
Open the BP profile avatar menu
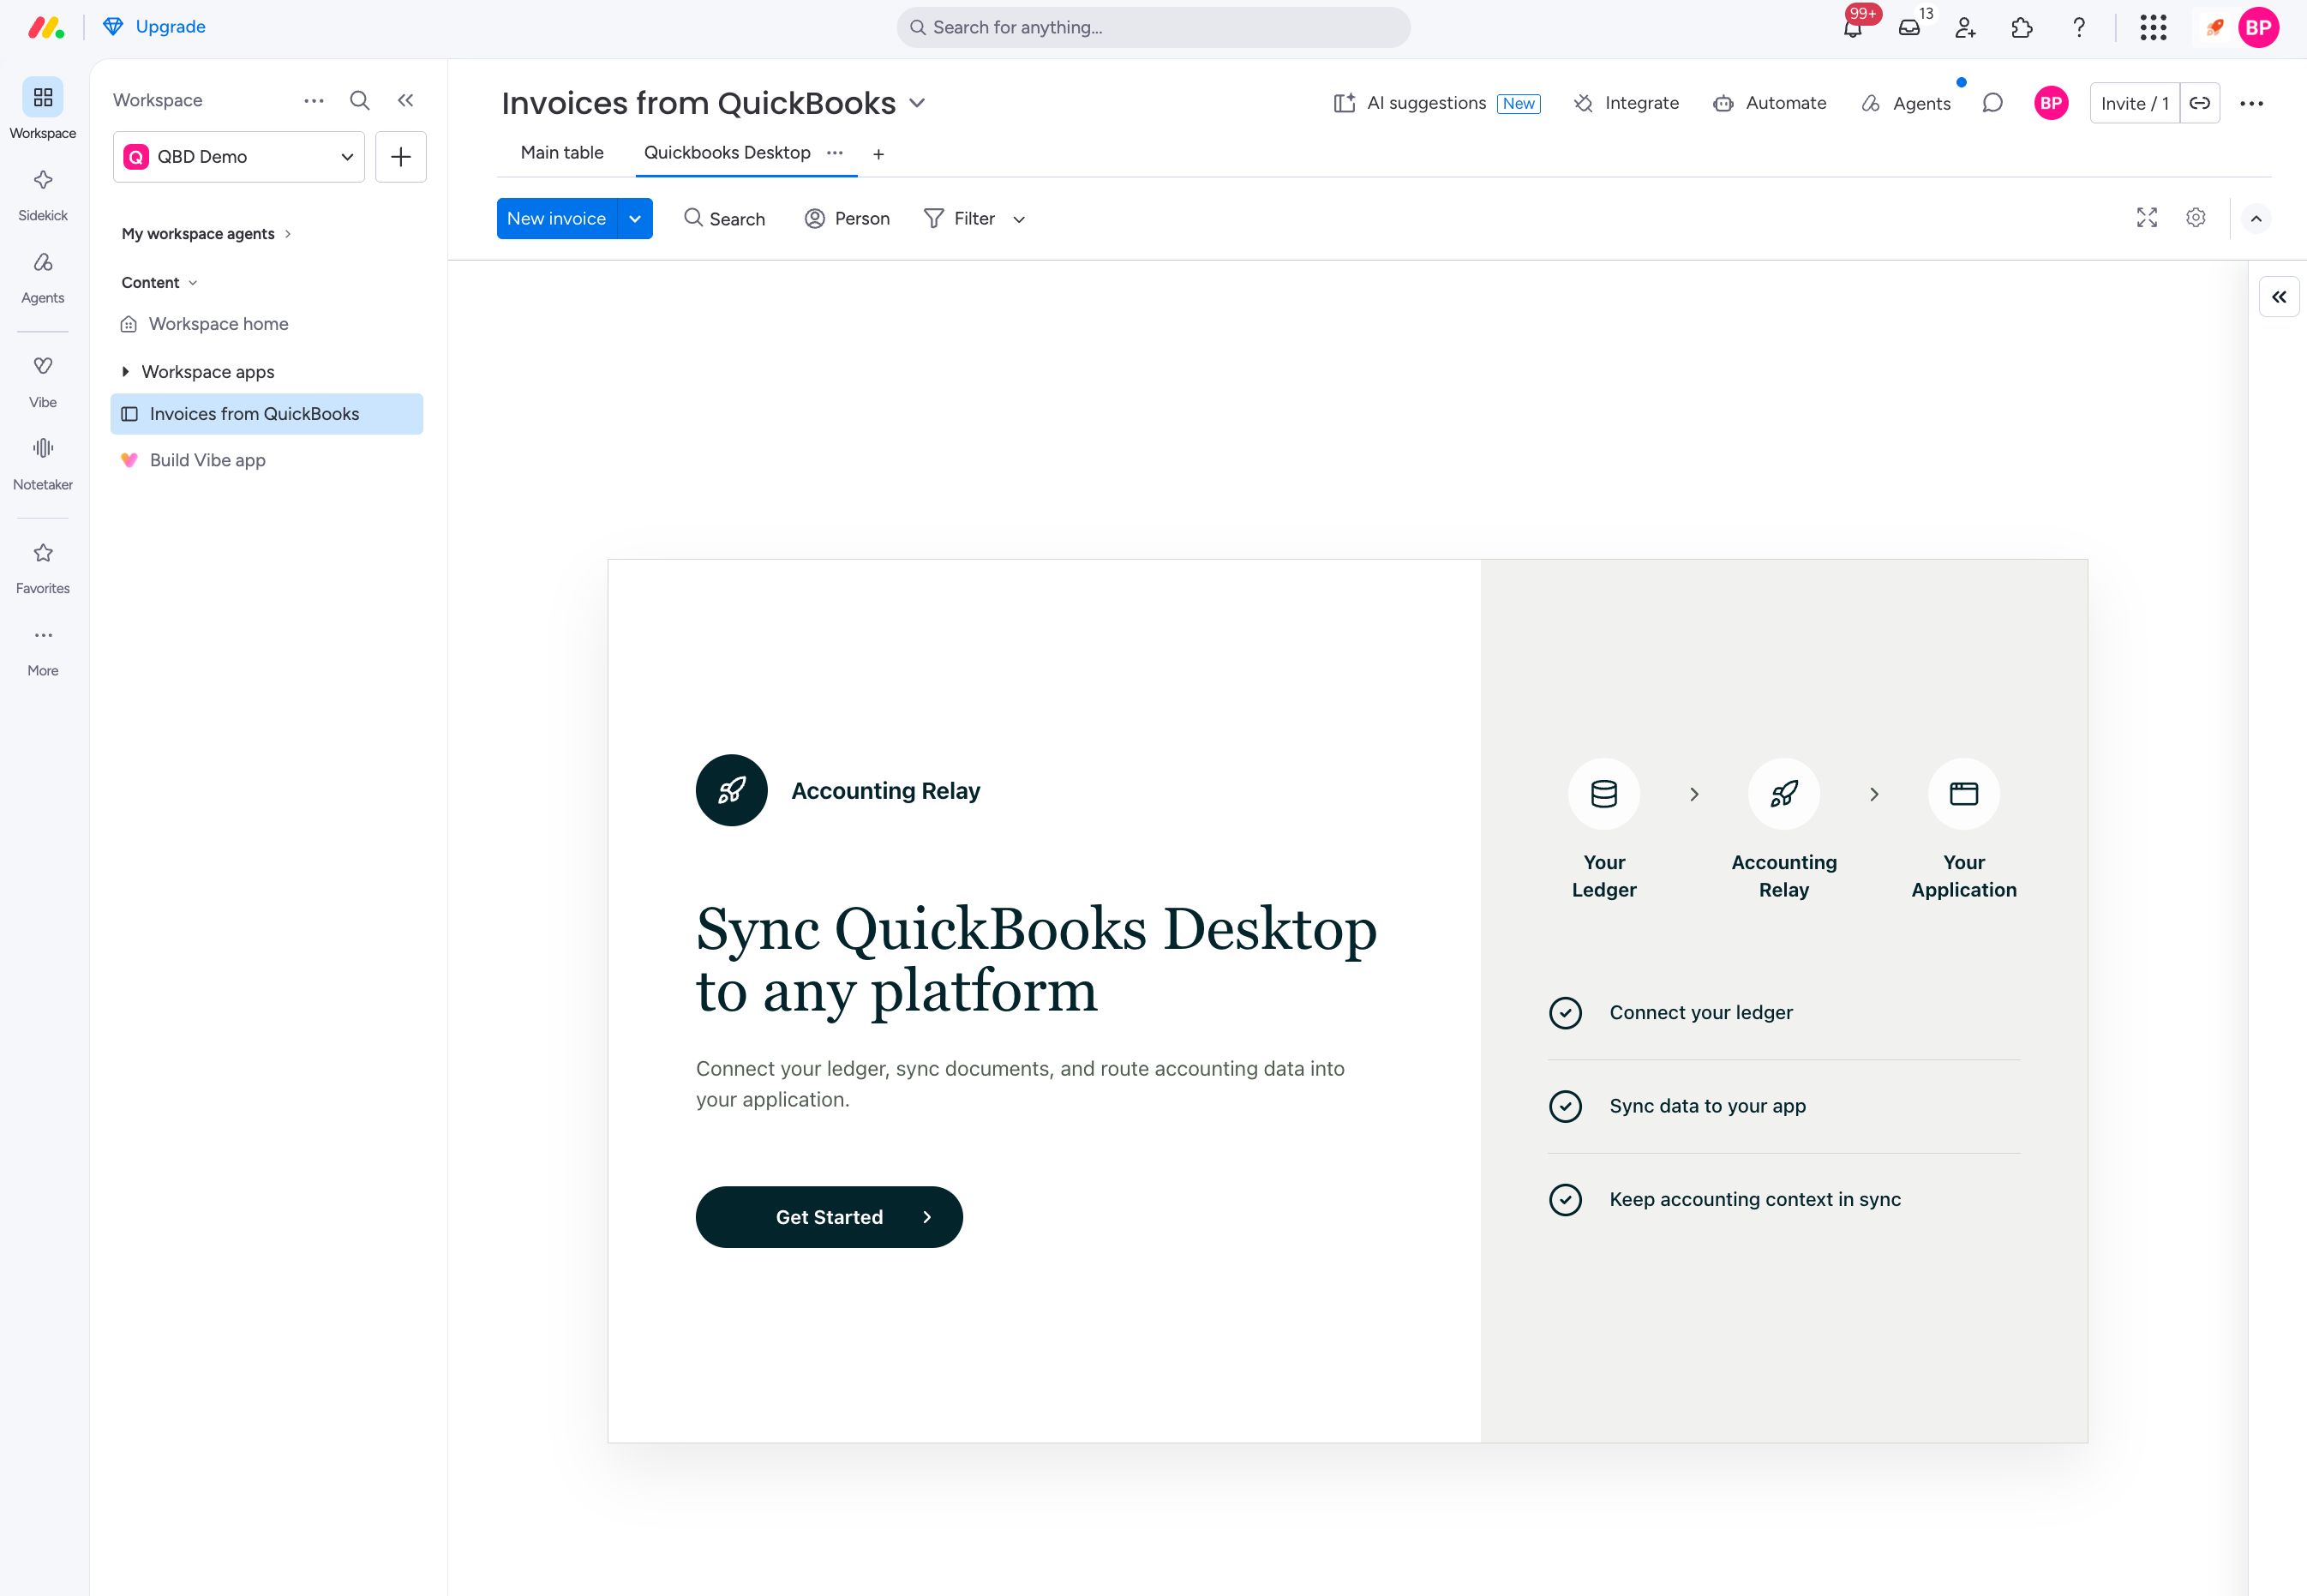click(x=2258, y=27)
